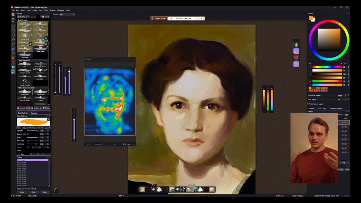Click the Sargent studies document tab
The width and height of the screenshot is (361, 203).
159,19
